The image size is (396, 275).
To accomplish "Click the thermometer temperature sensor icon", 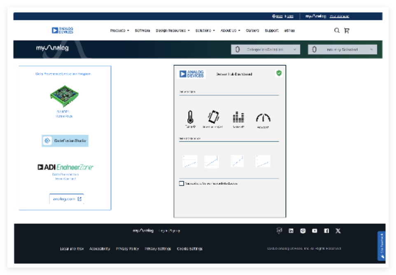I will coord(190,117).
